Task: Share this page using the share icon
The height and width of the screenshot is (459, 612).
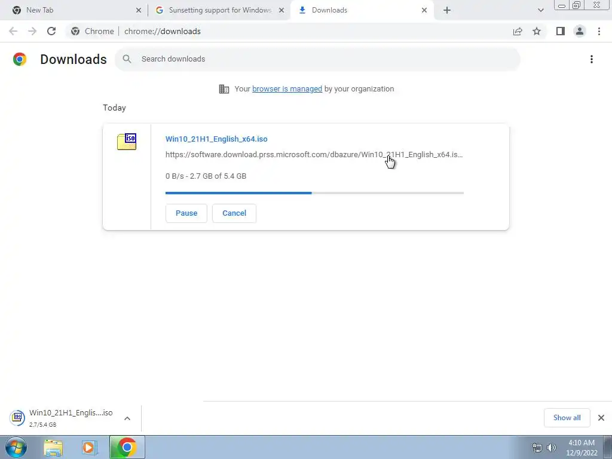Action: pyautogui.click(x=518, y=31)
